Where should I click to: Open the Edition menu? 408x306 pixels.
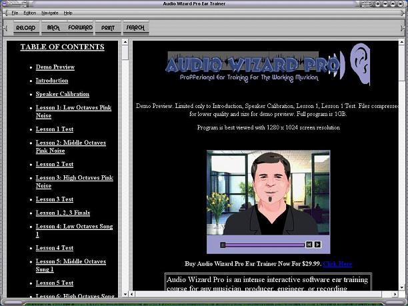pos(30,13)
